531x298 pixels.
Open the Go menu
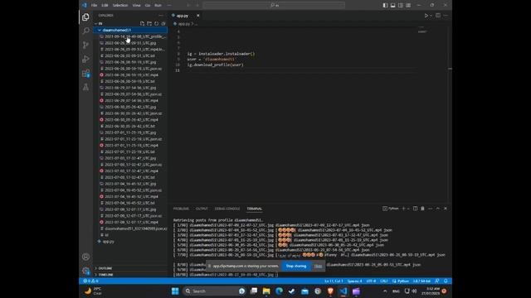pyautogui.click(x=148, y=5)
